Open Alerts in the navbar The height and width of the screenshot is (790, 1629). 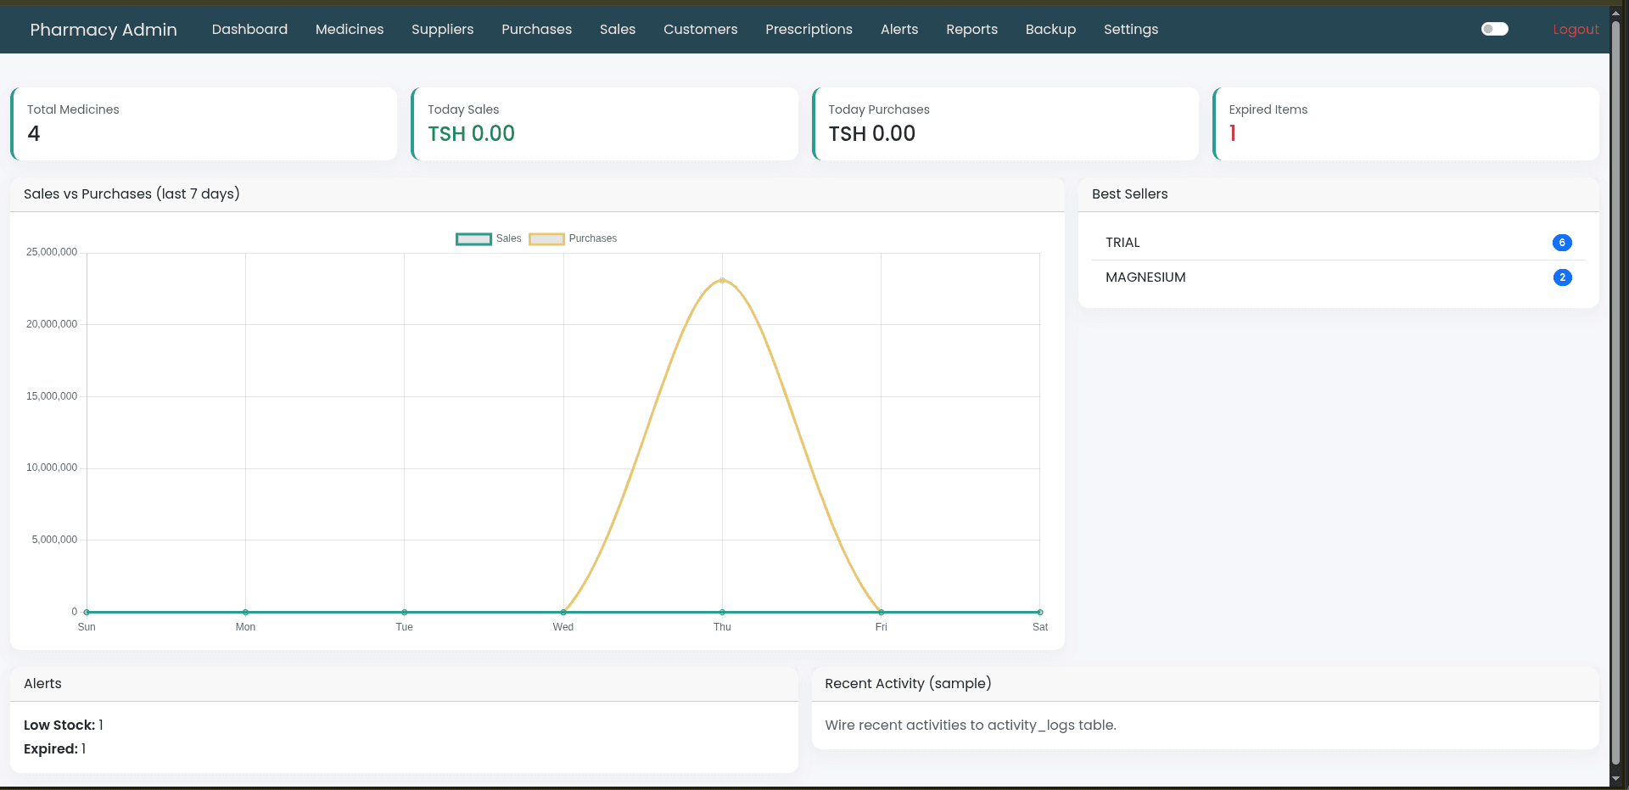[x=898, y=29]
